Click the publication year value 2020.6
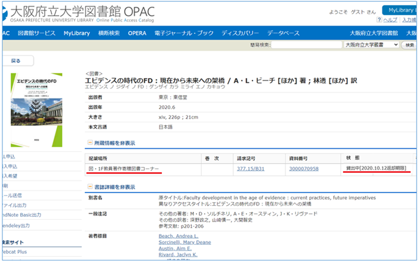419x261 pixels. (x=167, y=107)
